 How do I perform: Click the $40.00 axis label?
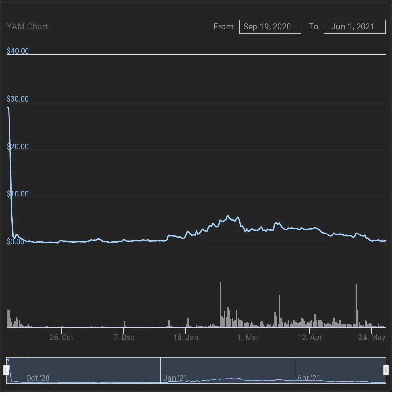(x=18, y=51)
